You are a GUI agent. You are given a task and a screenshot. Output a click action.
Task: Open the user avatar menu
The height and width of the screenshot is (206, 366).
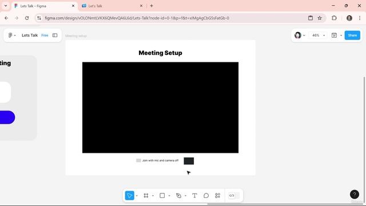(300, 35)
